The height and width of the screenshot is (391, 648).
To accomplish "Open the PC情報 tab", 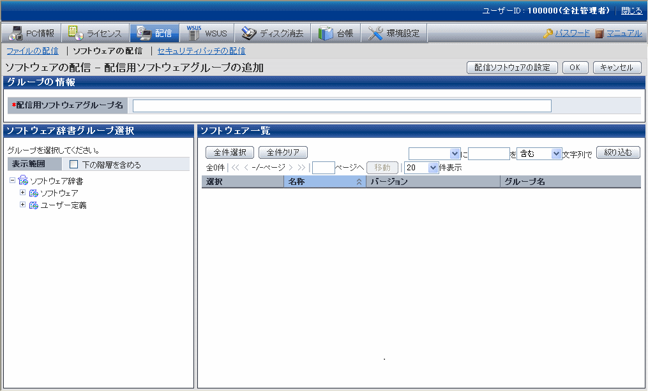I will point(31,33).
